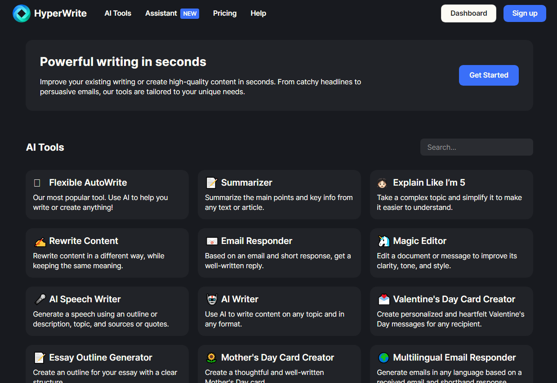
Task: Open the AI Speech Writer title
Action: (x=85, y=299)
